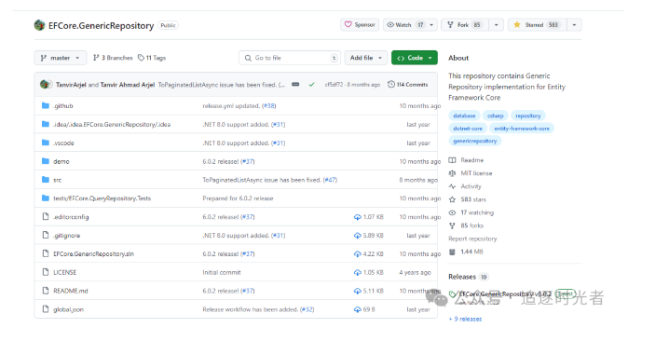Select the dotnet-core topic tag
Image resolution: width=669 pixels, height=341 pixels.
click(468, 128)
